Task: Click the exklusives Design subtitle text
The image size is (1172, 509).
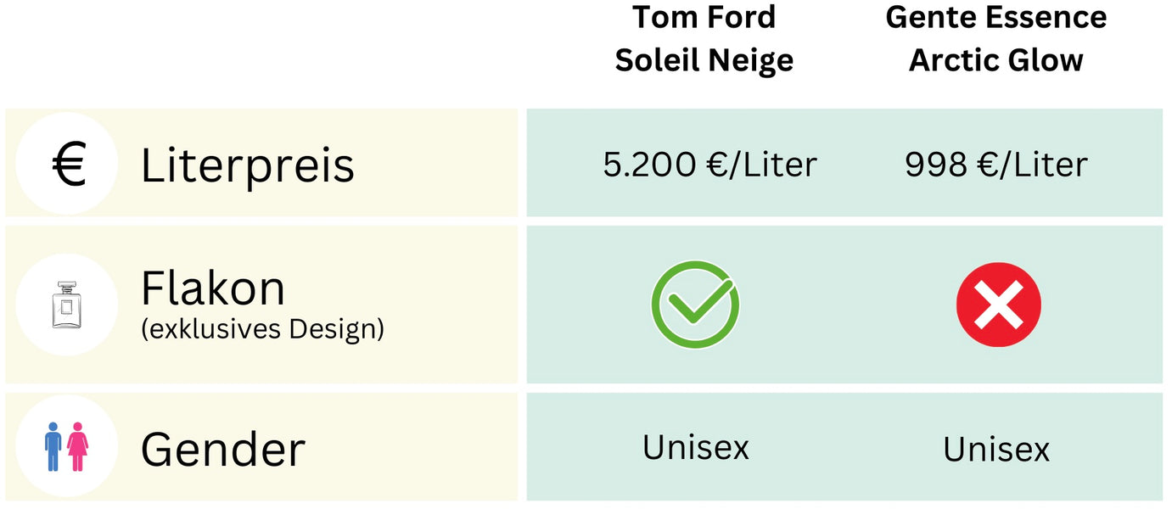Action: pos(262,329)
